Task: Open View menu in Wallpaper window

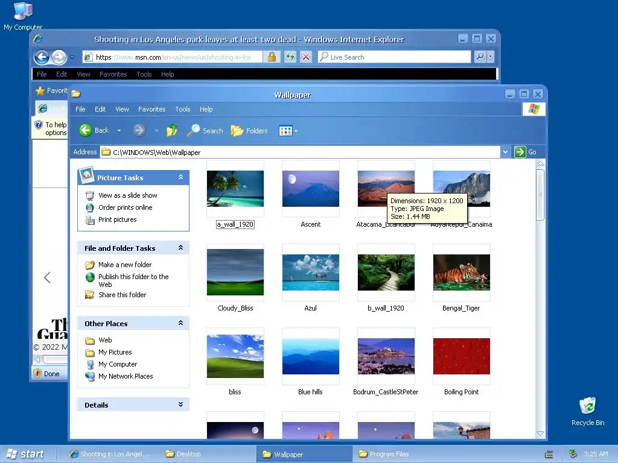Action: pyautogui.click(x=122, y=109)
